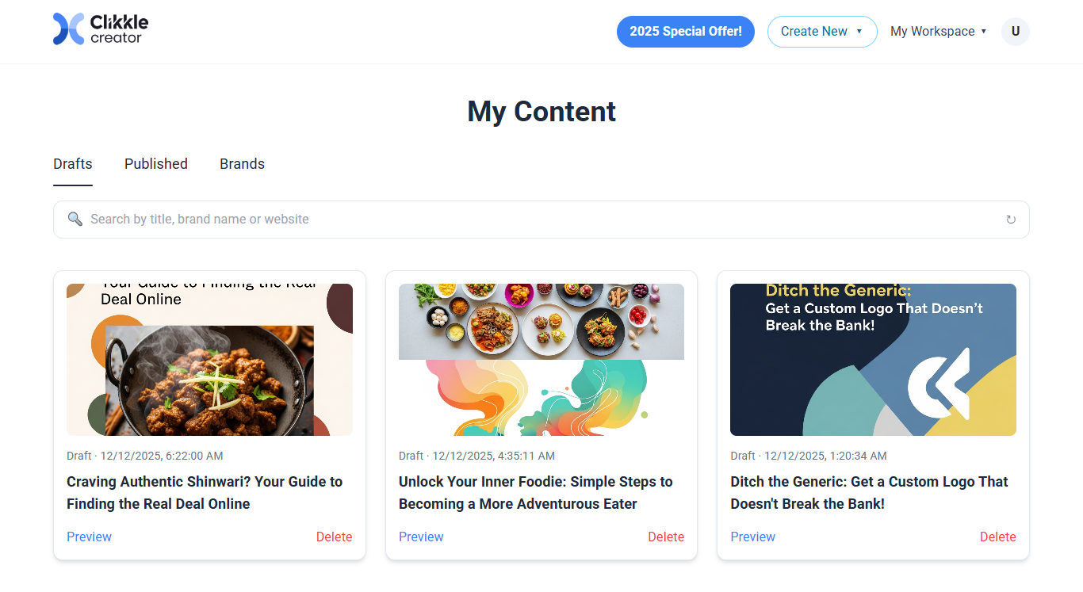
Task: Expand the Create New dropdown
Action: tap(821, 32)
